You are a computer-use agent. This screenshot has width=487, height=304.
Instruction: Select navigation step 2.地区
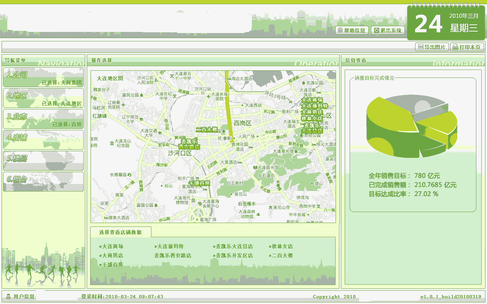pos(43,98)
